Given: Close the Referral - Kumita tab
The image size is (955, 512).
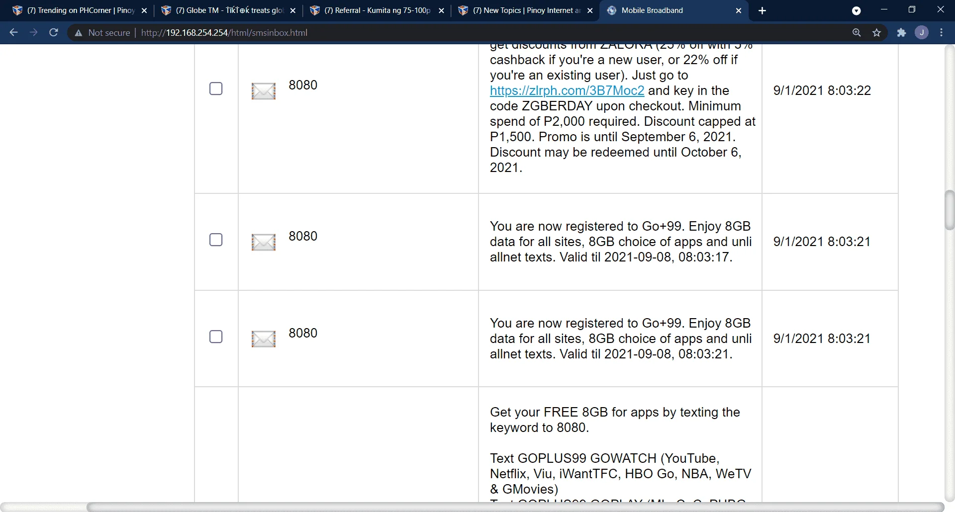Looking at the screenshot, I should coord(441,10).
